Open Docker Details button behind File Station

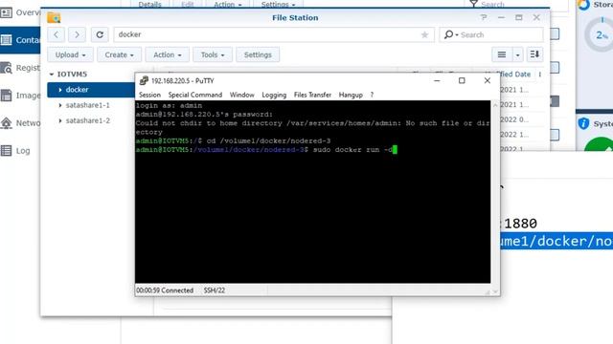point(149,4)
